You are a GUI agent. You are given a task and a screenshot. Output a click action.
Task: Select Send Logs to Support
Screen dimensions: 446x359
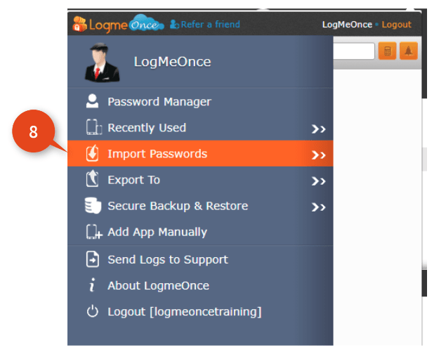point(200,259)
